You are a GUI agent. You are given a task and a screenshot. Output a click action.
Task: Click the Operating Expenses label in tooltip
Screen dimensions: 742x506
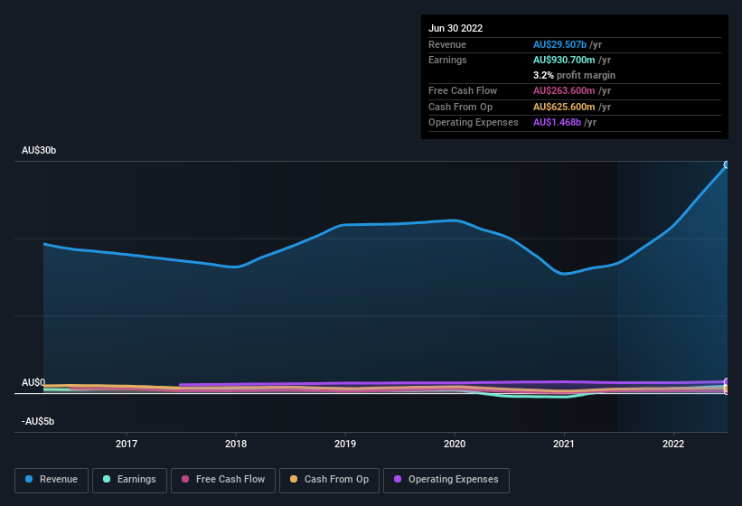(x=474, y=123)
